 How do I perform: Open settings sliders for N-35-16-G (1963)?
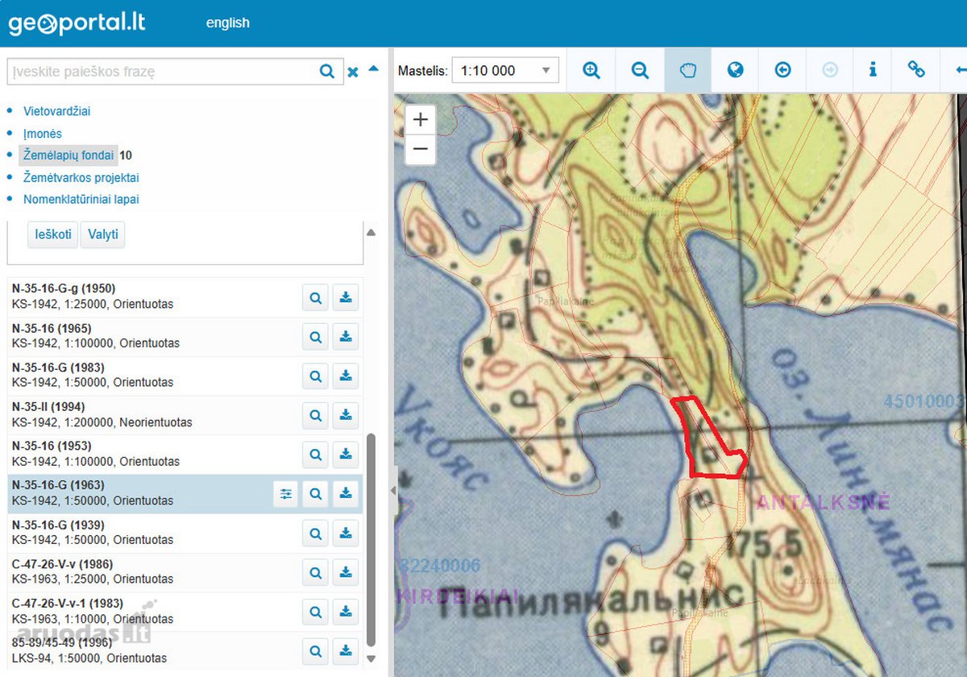pyautogui.click(x=285, y=493)
